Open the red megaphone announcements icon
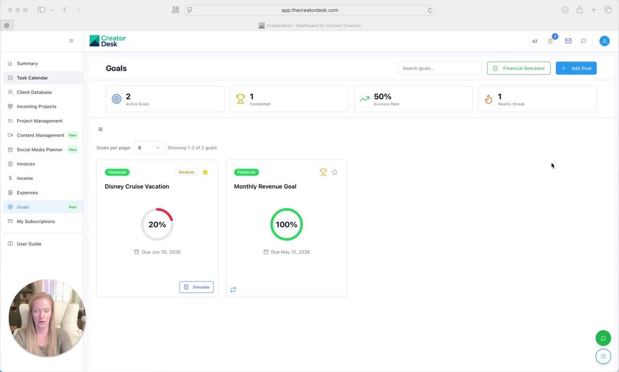The image size is (619, 372). click(x=535, y=41)
